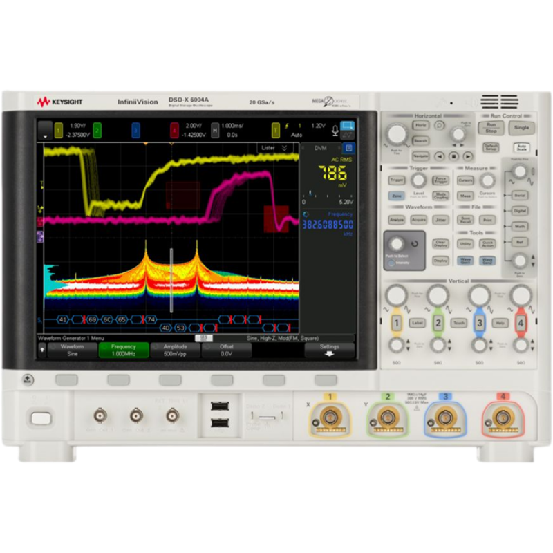Open the blue sidebar list icon beside DVM
The width and height of the screenshot is (553, 553).
349,148
